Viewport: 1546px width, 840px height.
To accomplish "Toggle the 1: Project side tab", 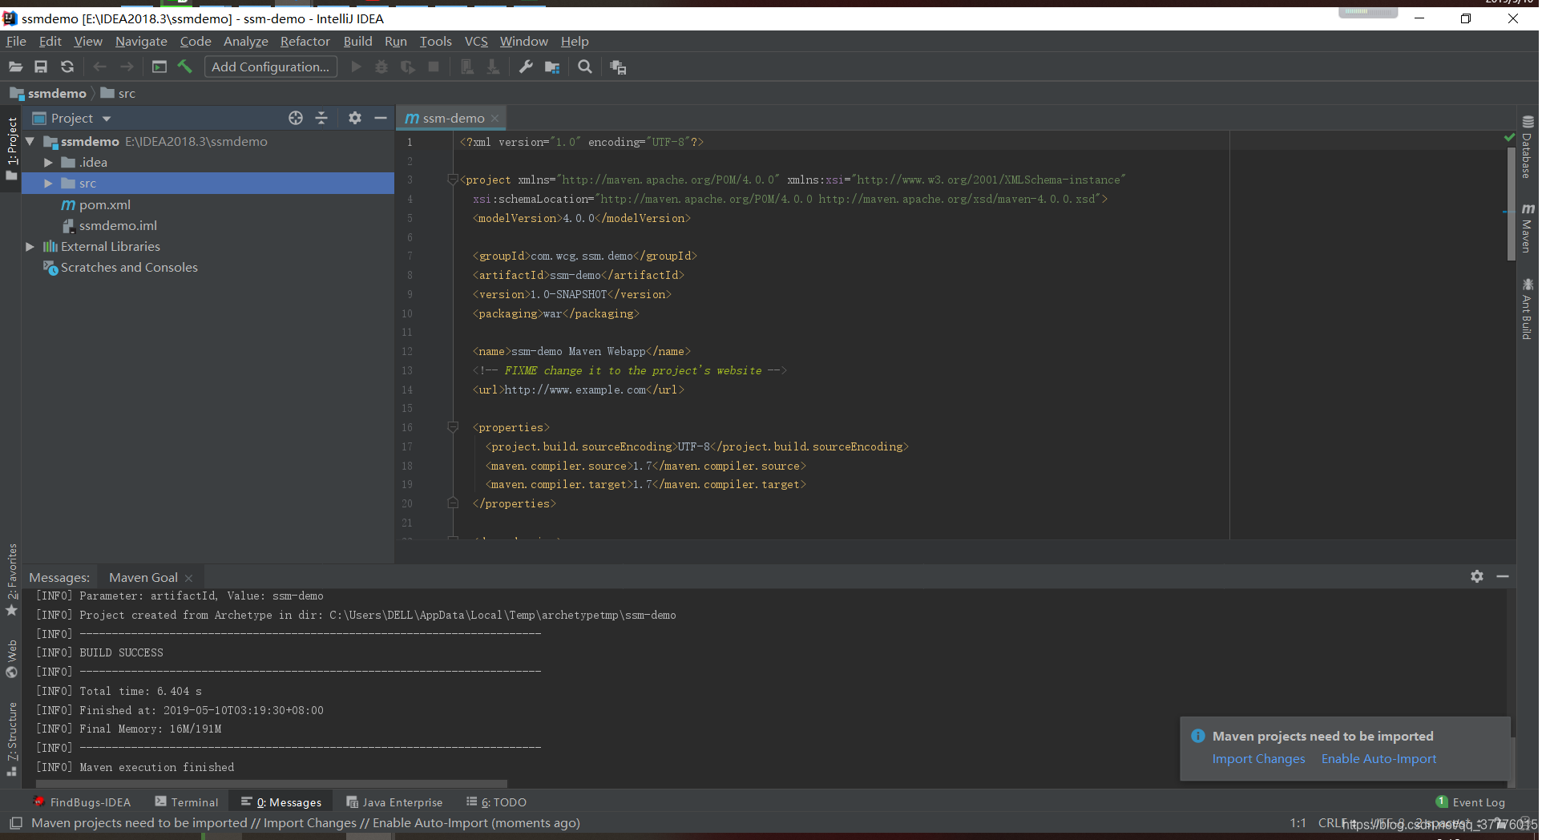I will tap(11, 148).
